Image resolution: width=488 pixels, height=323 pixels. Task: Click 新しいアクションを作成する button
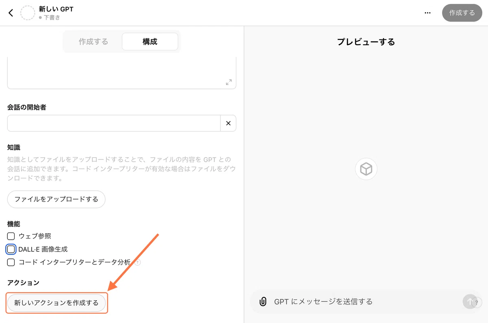pyautogui.click(x=57, y=303)
